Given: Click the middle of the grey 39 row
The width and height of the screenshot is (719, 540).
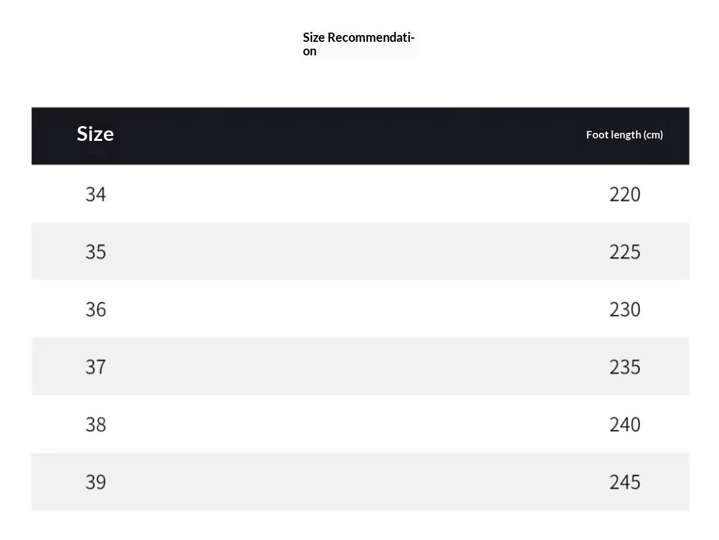Looking at the screenshot, I should (x=360, y=482).
